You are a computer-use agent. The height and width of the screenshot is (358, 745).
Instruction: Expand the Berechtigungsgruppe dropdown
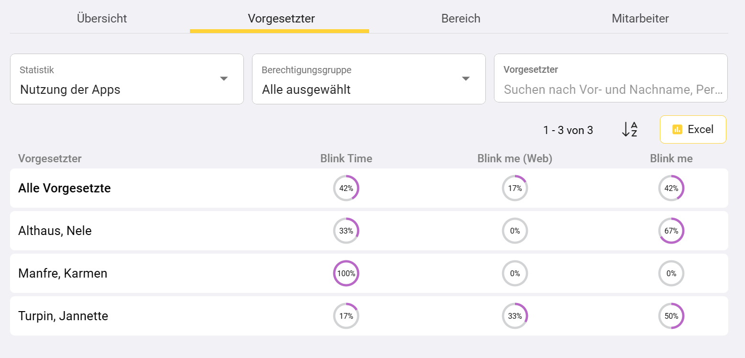[x=465, y=79]
